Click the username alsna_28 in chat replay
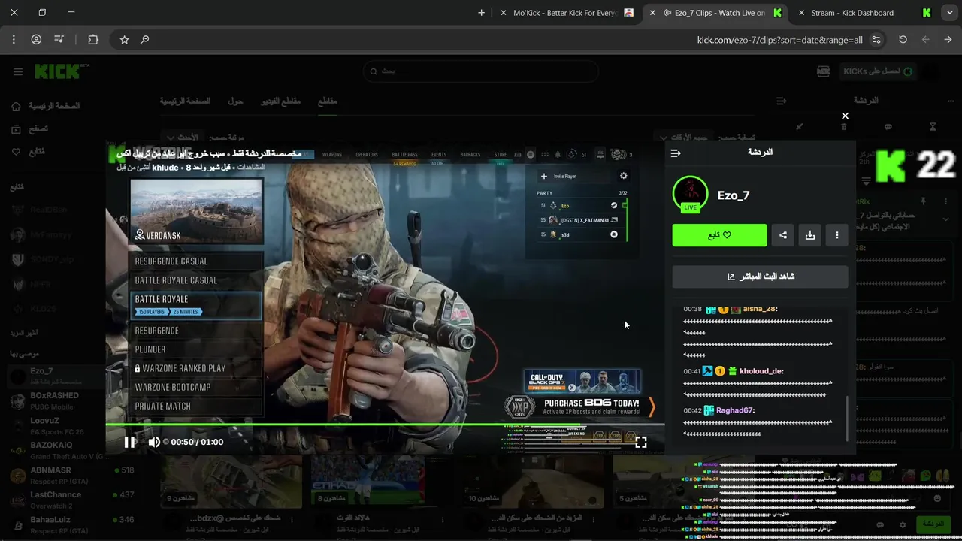 pos(760,309)
